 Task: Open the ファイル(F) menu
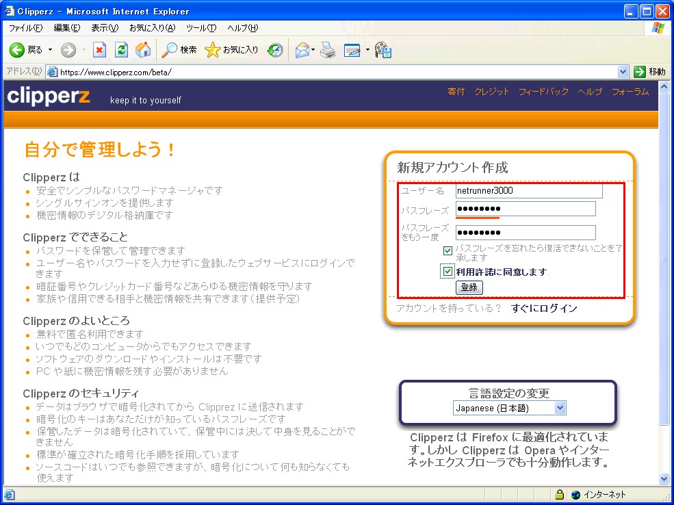26,28
